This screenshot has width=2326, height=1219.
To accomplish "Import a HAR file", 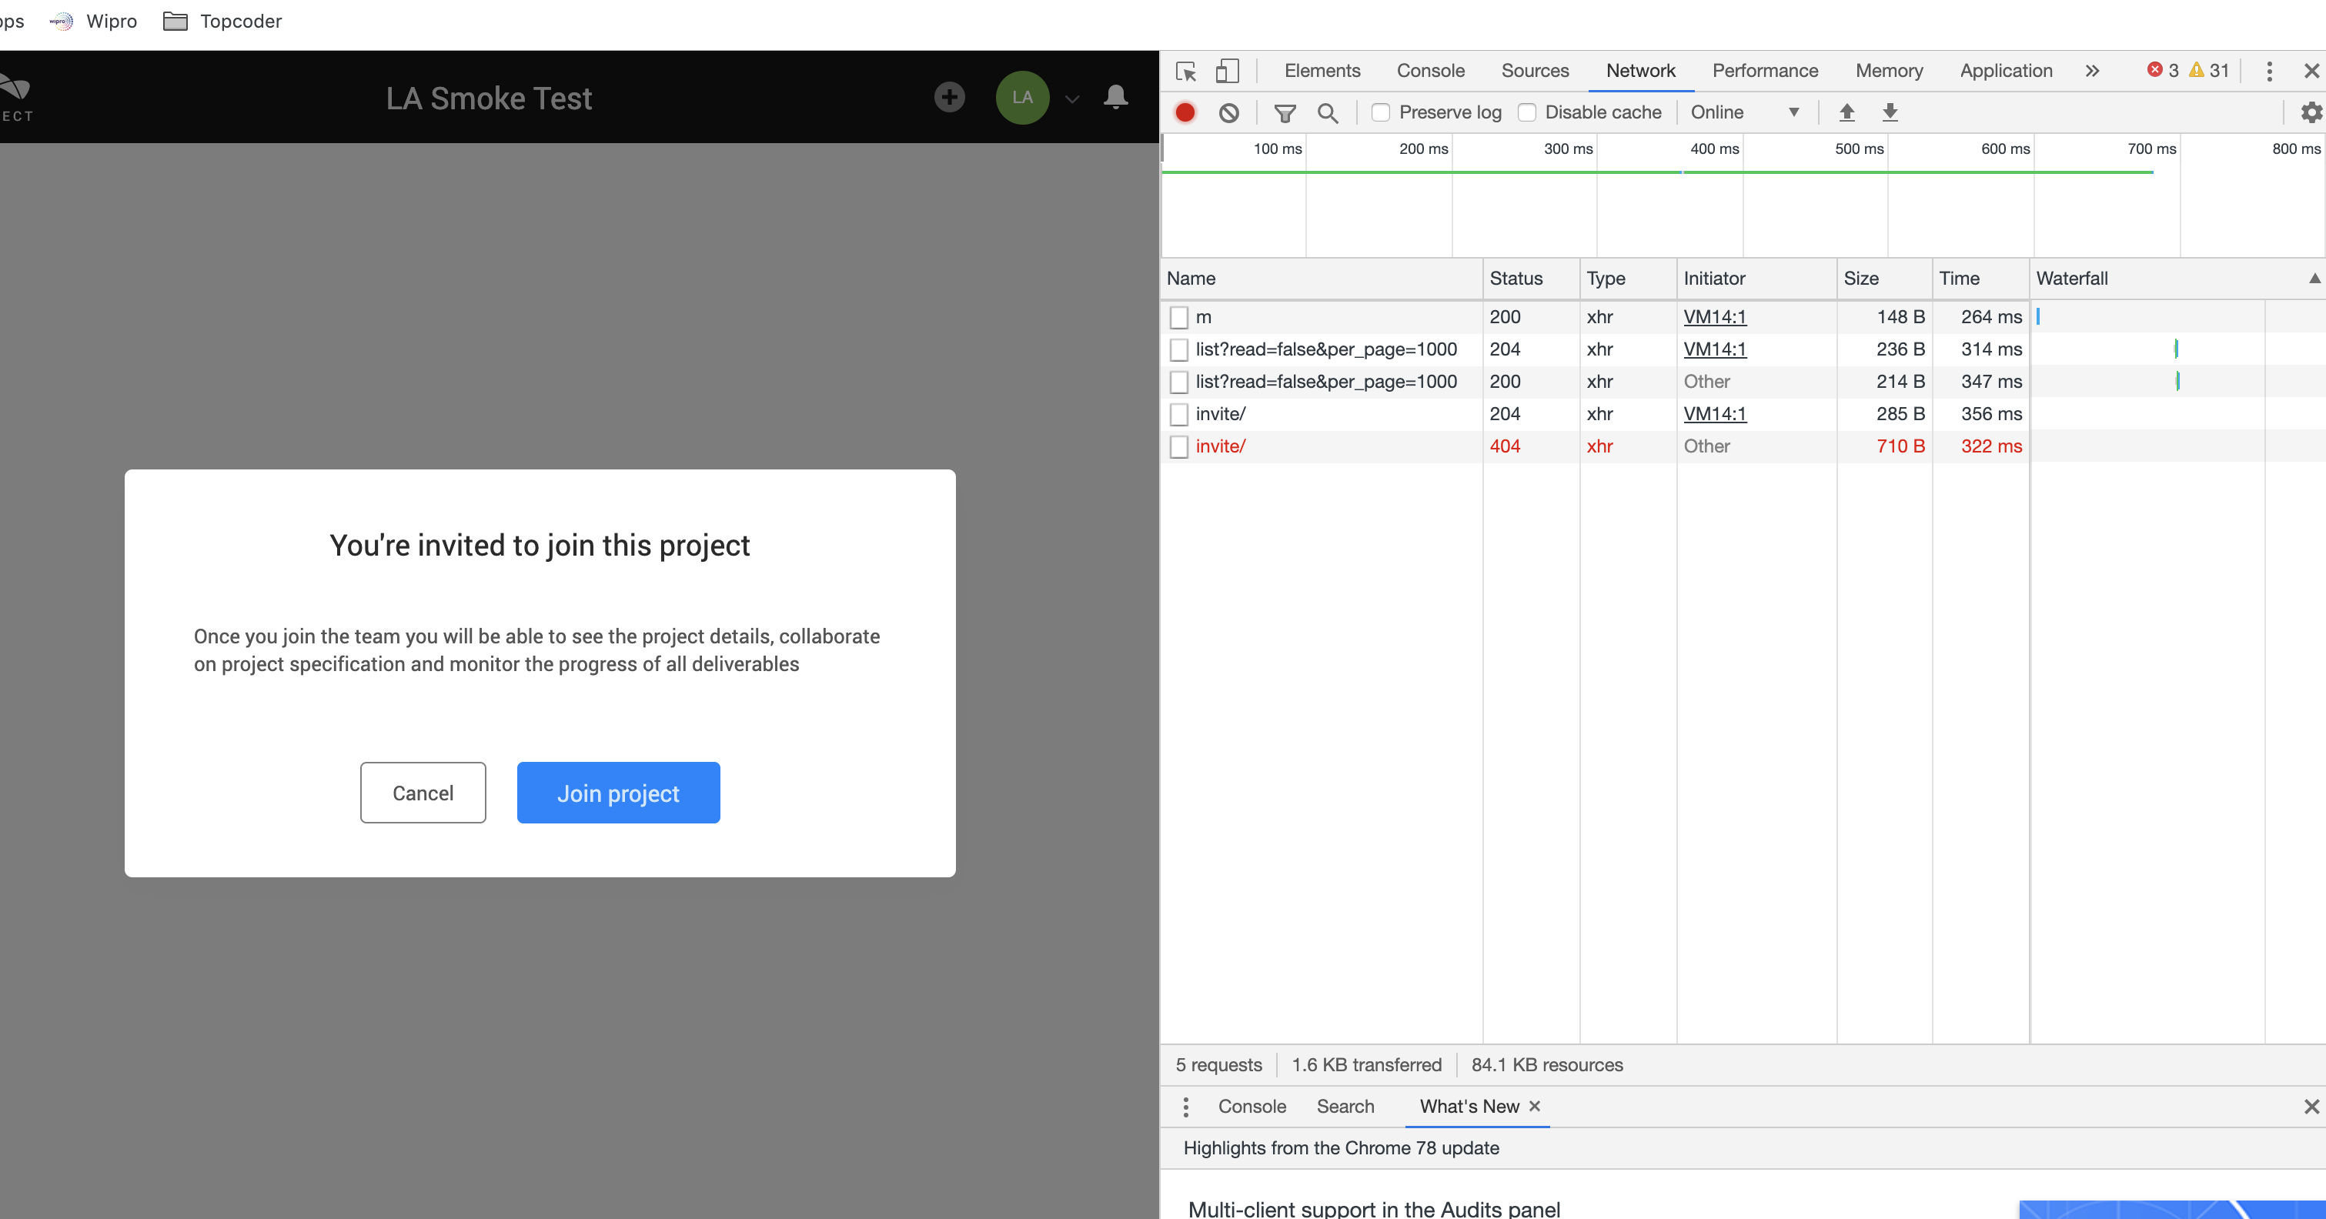I will 1847,112.
